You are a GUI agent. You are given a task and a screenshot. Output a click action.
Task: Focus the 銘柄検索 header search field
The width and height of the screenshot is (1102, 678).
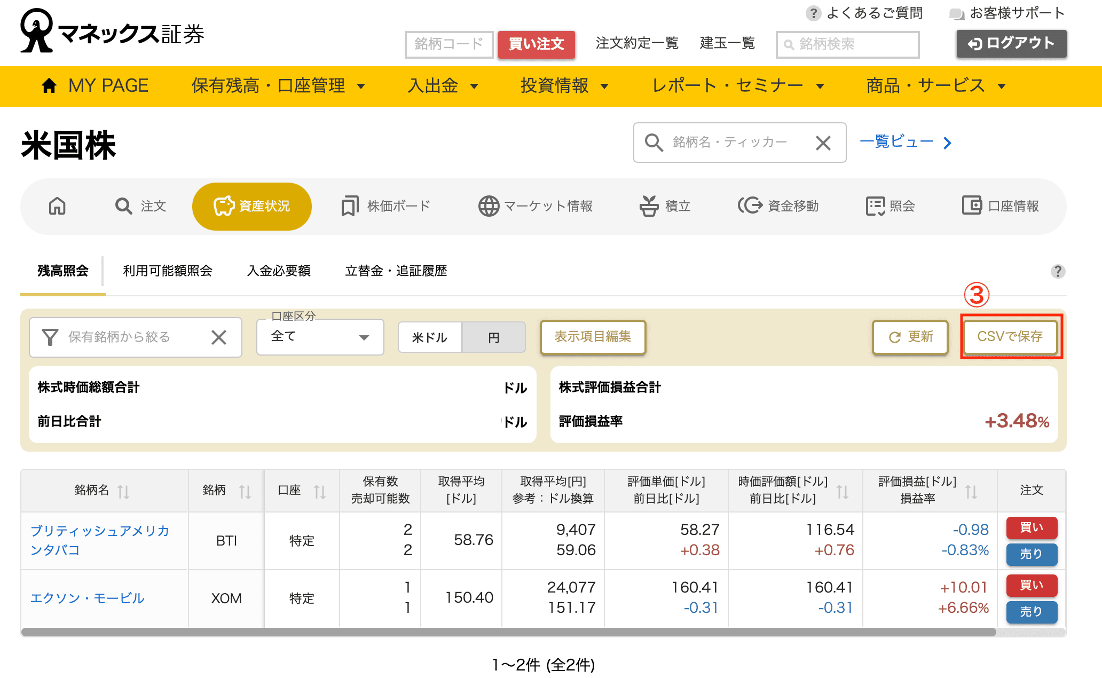(x=847, y=44)
